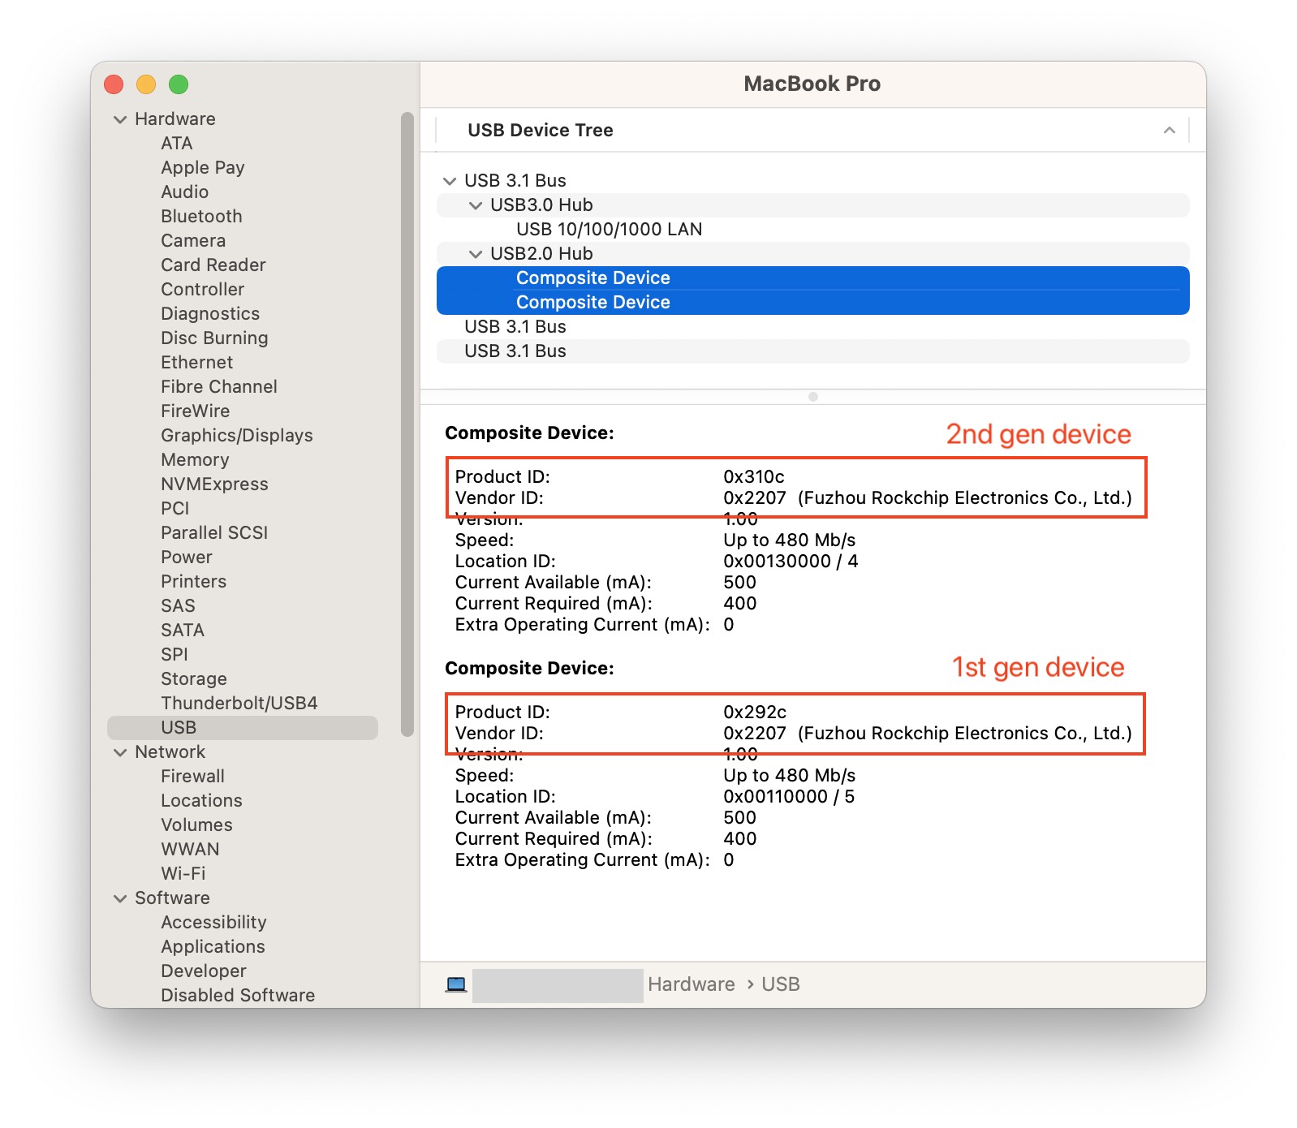
Task: Select SPI in the sidebar
Action: coord(174,655)
